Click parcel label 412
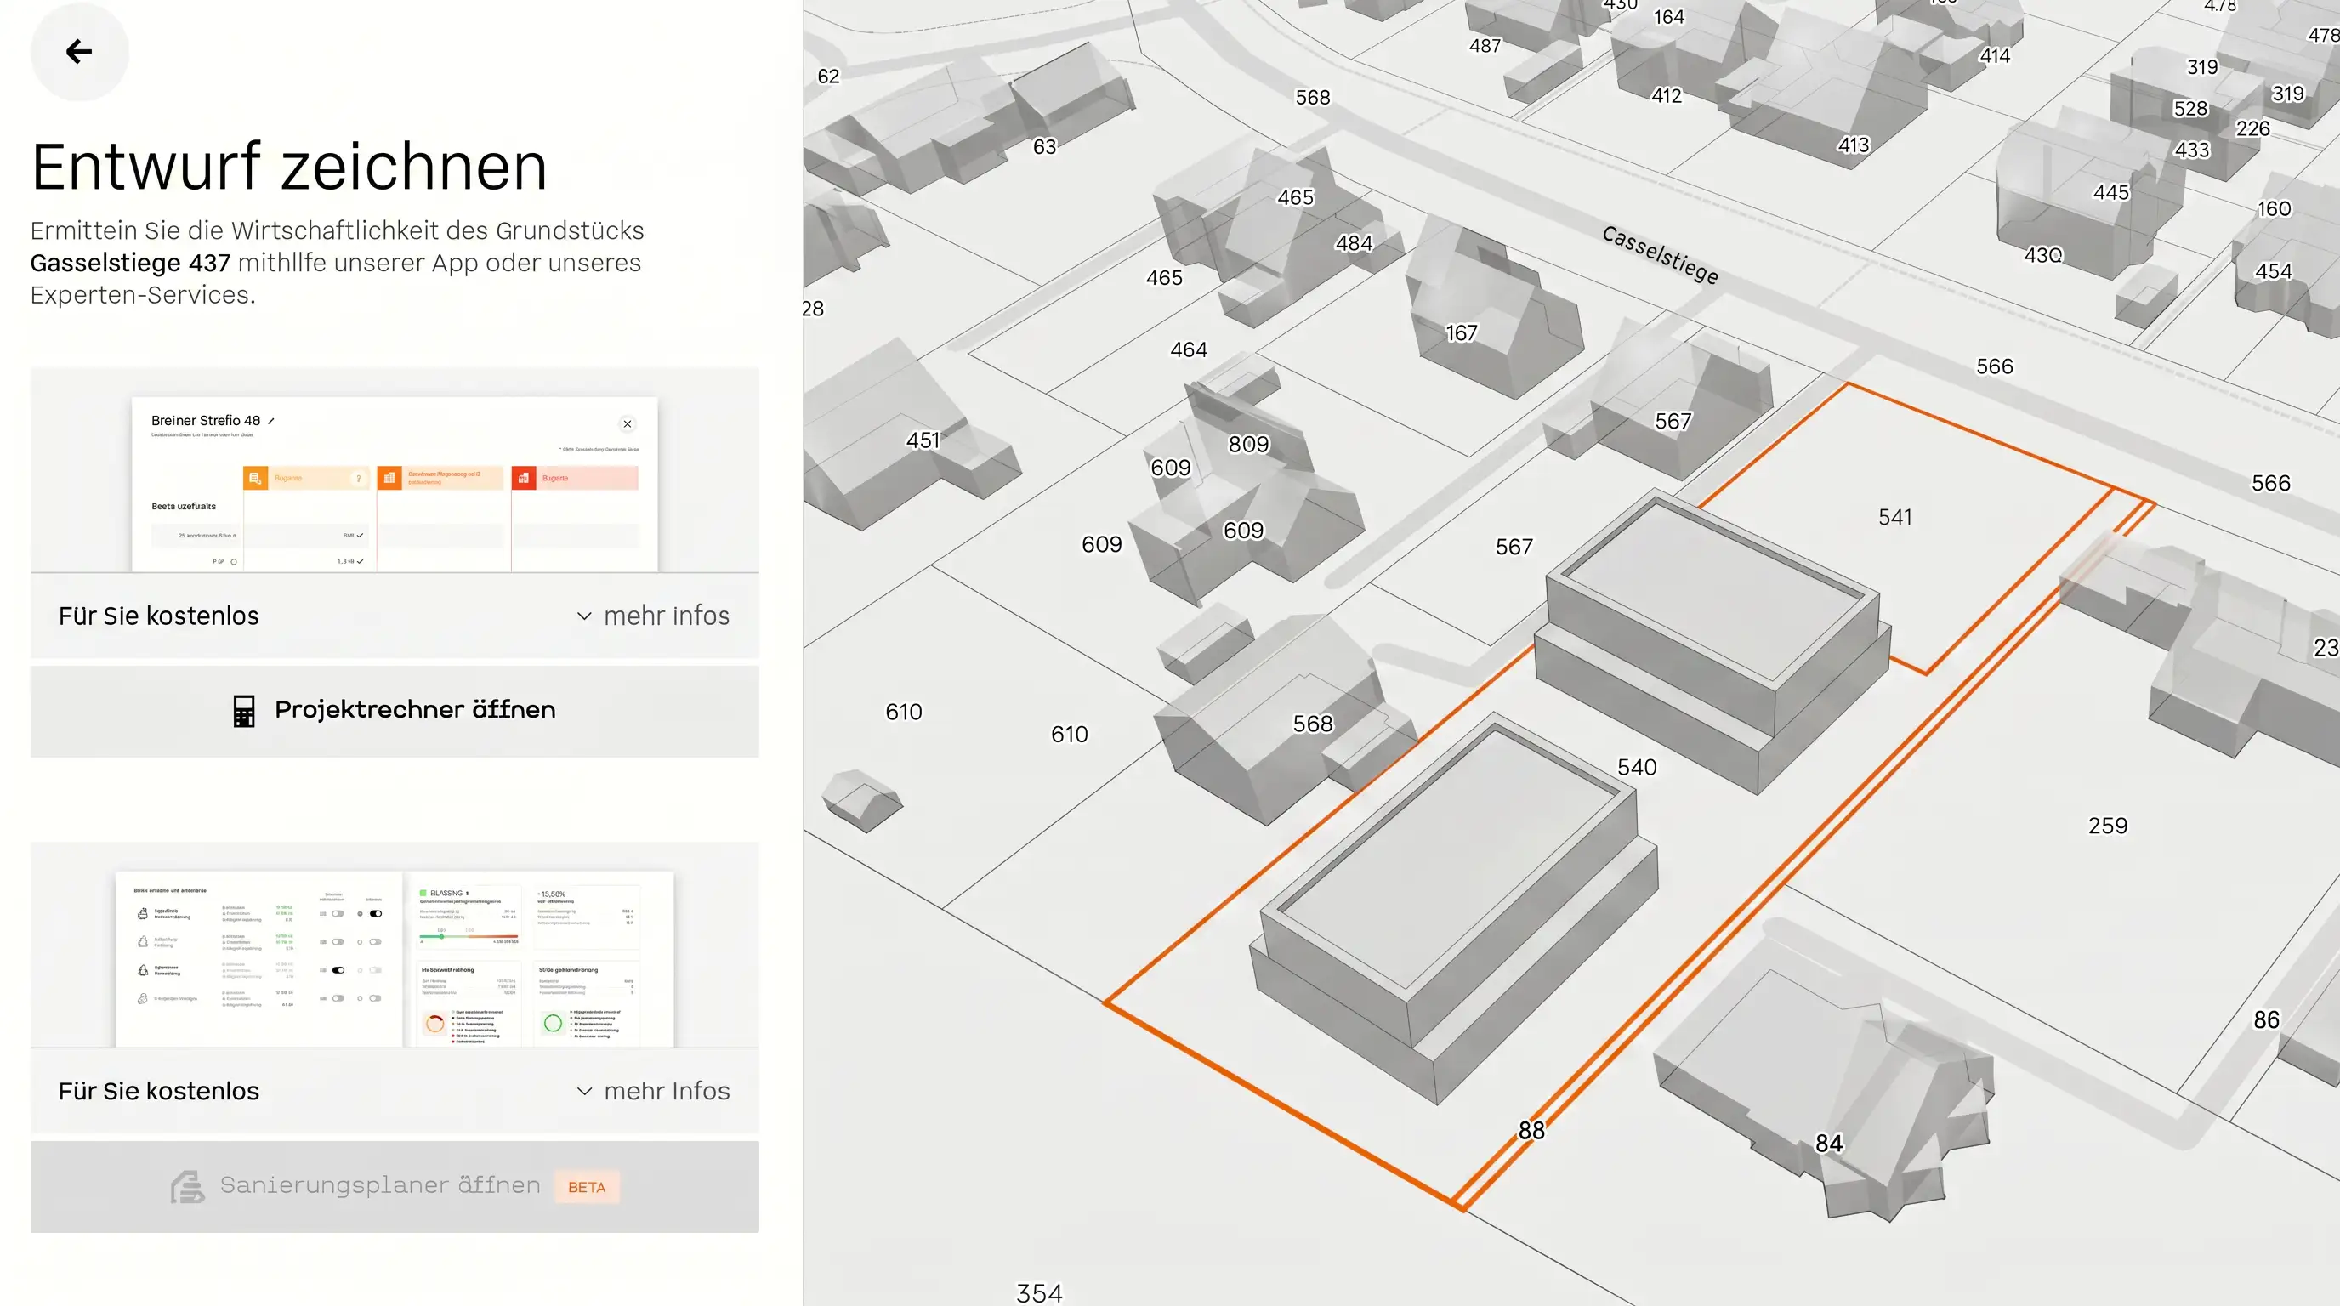Screen dimensions: 2340x1306 pyautogui.click(x=1666, y=95)
